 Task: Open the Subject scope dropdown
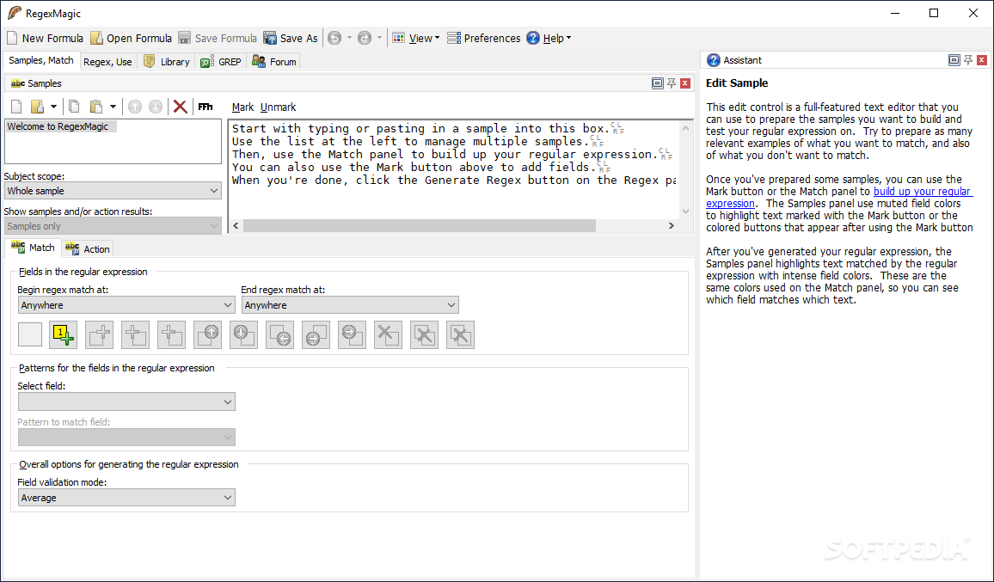[x=113, y=191]
